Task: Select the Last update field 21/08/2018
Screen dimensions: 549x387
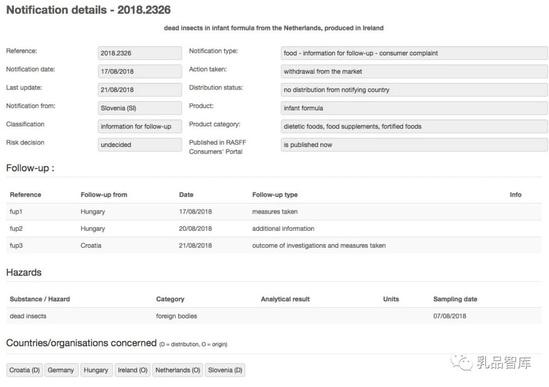Action: point(139,90)
